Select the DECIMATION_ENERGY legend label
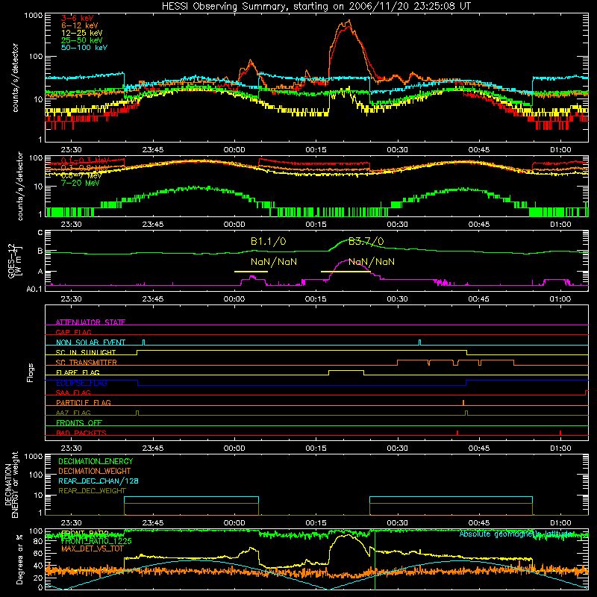This screenshot has height=597, width=597. click(x=96, y=461)
